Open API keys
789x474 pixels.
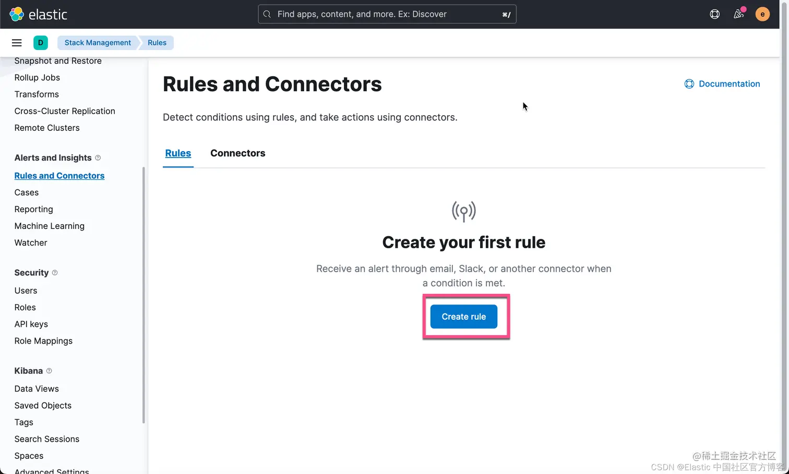coord(31,324)
